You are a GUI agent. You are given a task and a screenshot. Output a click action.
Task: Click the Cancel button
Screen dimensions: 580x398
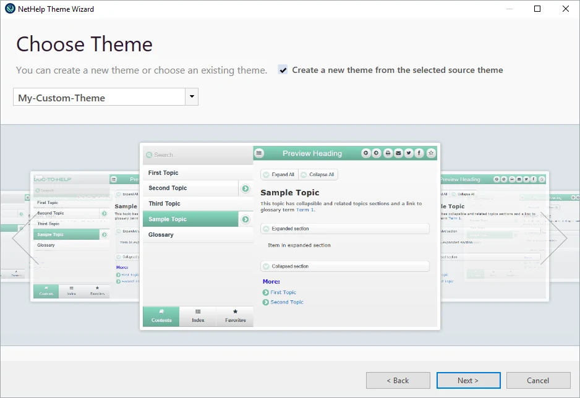(x=538, y=380)
